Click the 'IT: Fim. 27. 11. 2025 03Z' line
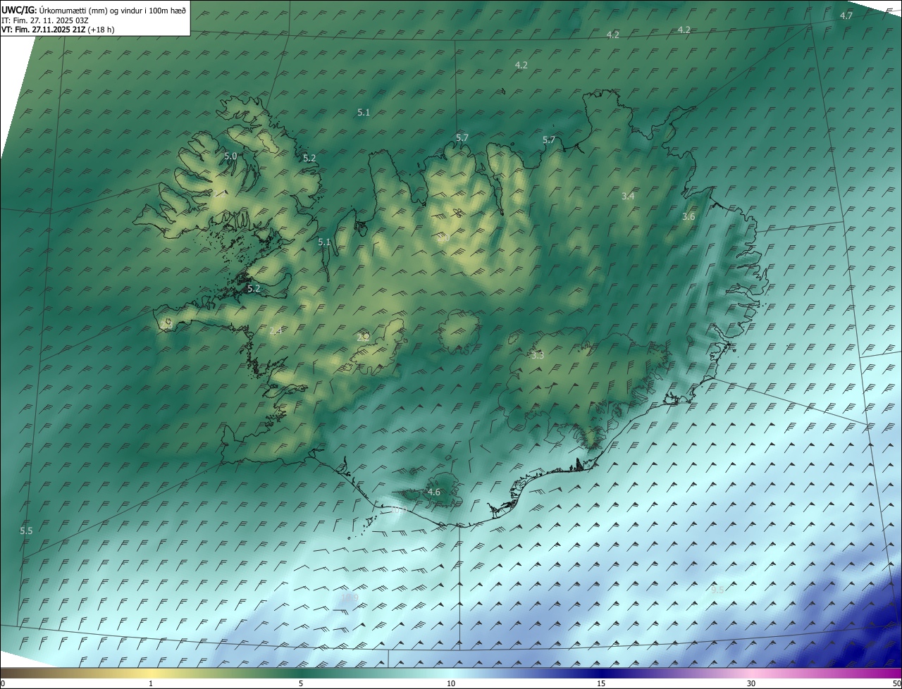The image size is (902, 689). [44, 20]
